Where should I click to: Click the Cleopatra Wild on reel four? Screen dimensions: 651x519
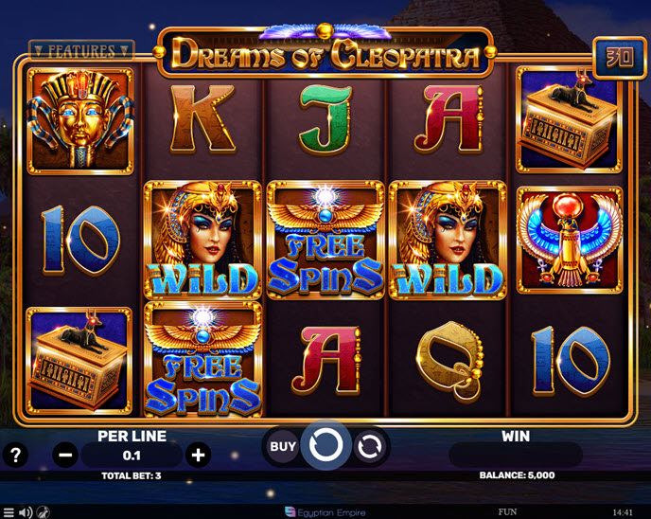(448, 240)
